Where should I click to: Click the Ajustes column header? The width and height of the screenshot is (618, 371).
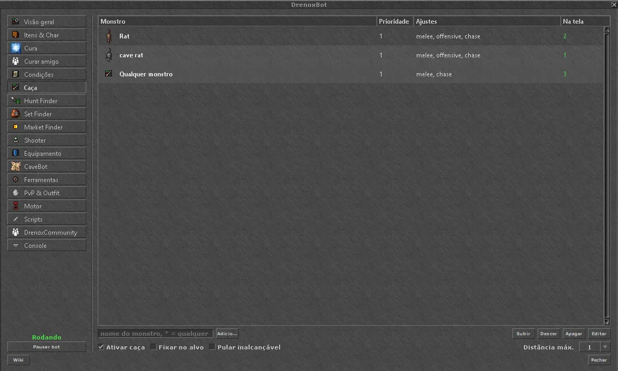click(x=487, y=21)
